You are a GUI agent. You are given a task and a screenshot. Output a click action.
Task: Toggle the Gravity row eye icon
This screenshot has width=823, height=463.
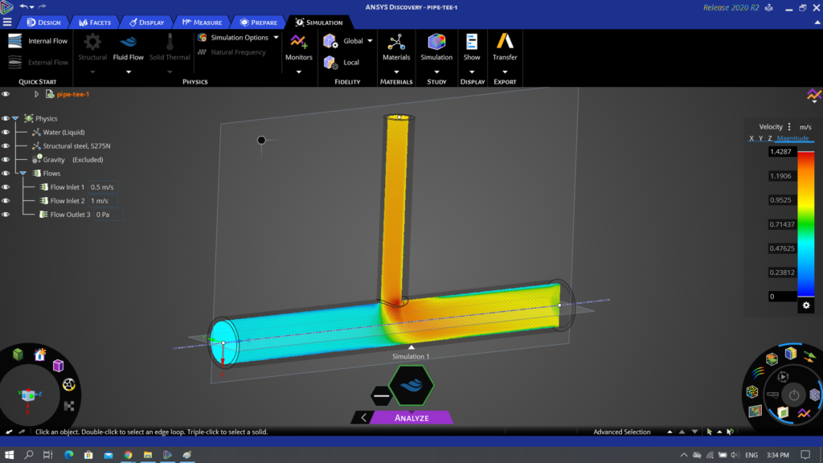coord(6,160)
